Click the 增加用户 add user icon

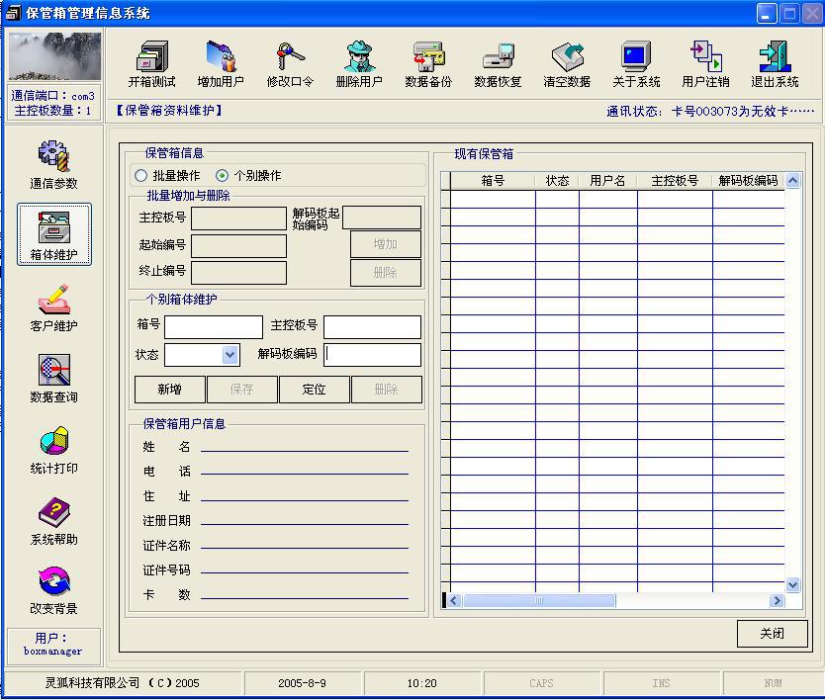[x=221, y=63]
